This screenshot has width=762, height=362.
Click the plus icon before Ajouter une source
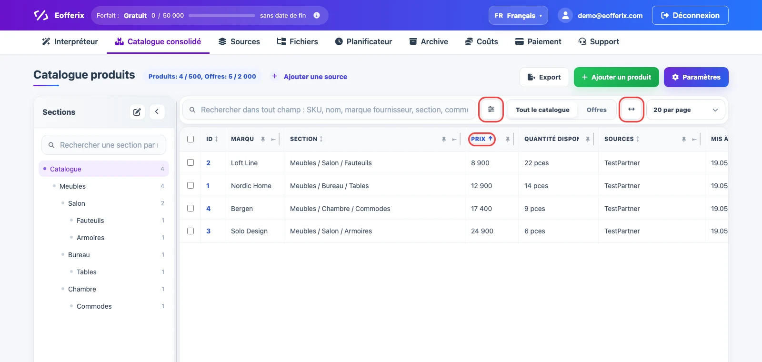274,76
